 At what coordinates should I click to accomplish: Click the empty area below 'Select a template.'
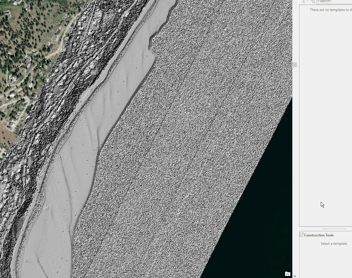click(325, 263)
